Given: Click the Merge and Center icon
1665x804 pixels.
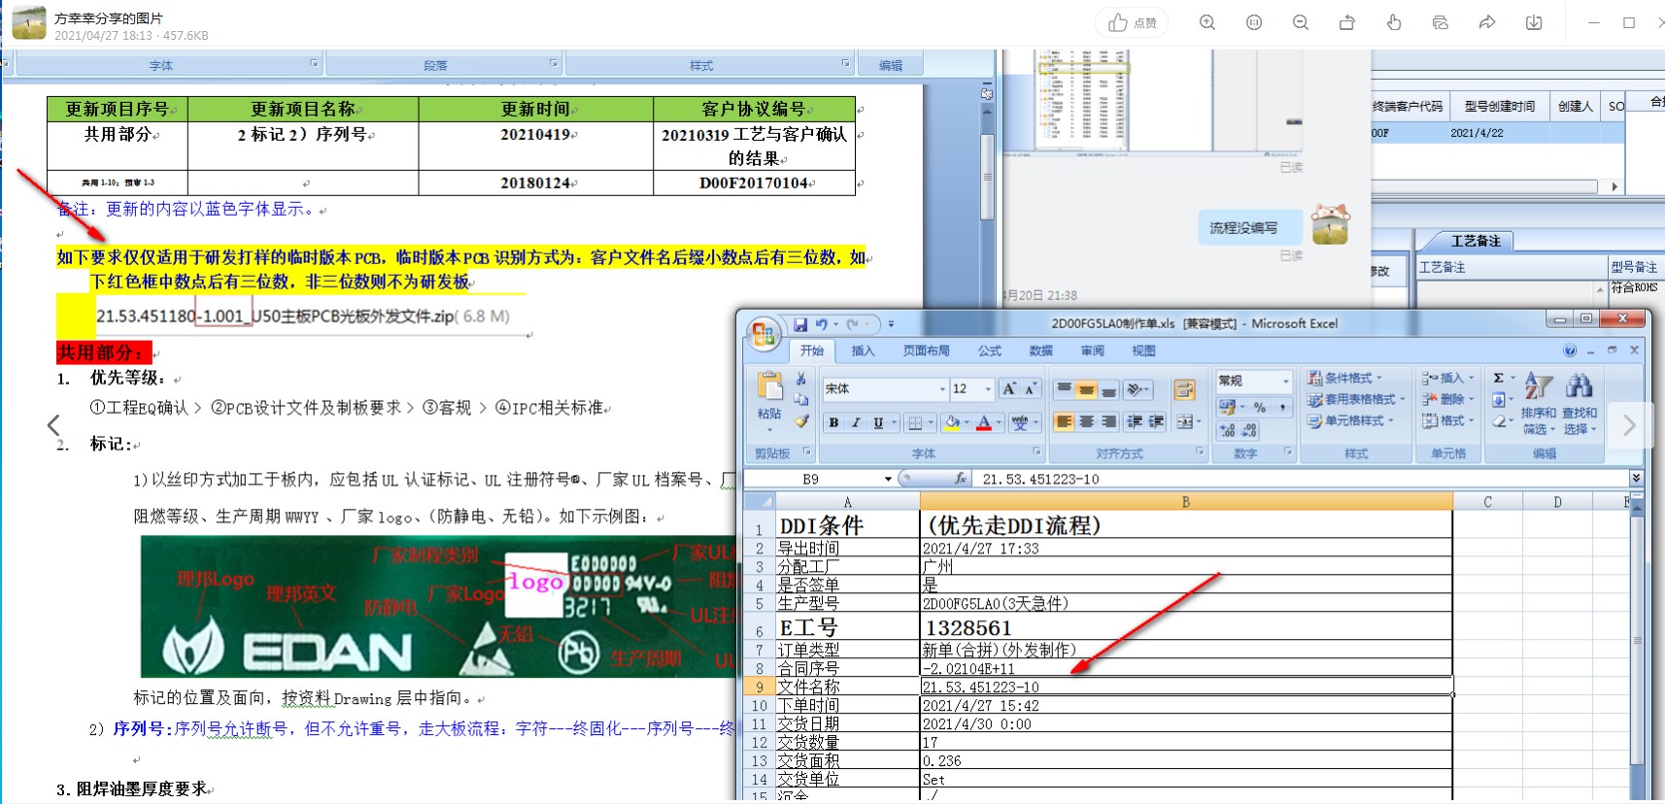Looking at the screenshot, I should (x=1184, y=421).
